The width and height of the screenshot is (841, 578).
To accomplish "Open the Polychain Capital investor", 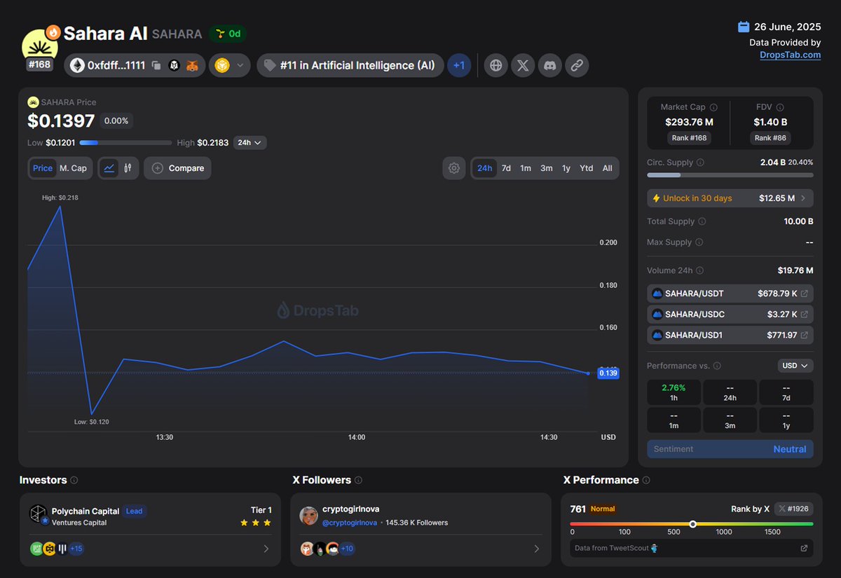I will 86,511.
